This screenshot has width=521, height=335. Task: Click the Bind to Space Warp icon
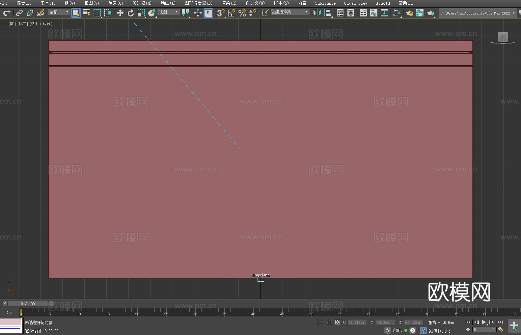click(41, 13)
